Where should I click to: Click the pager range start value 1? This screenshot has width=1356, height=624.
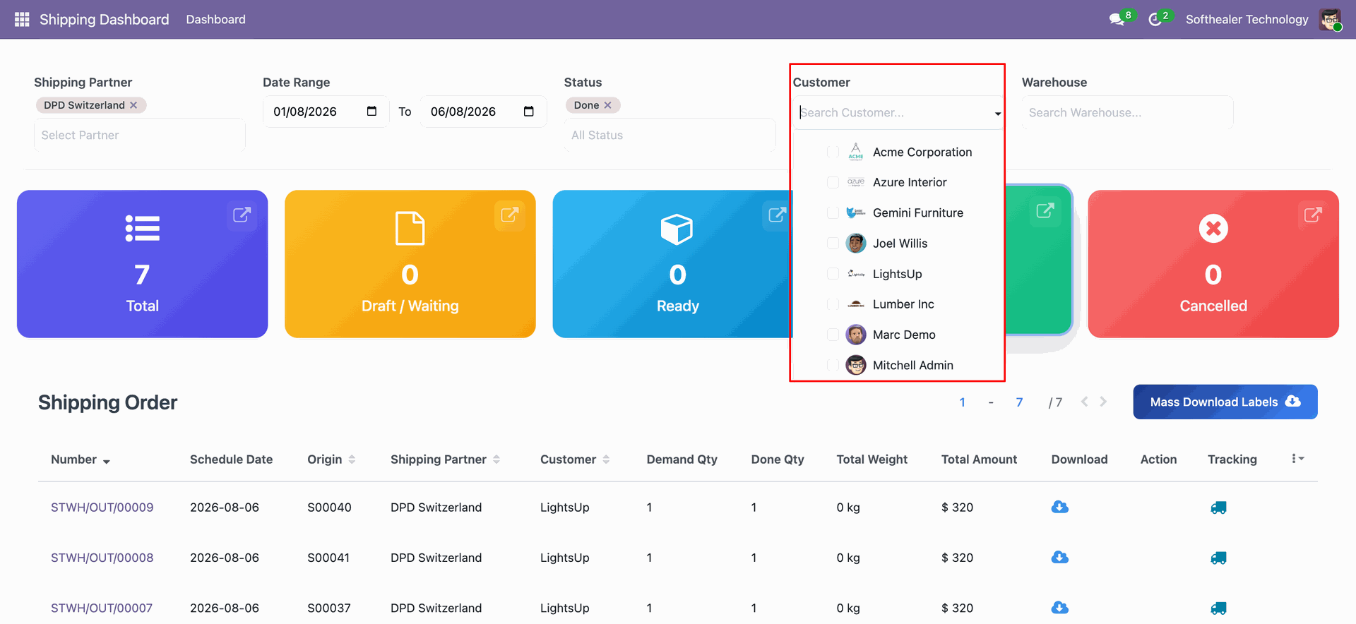962,402
